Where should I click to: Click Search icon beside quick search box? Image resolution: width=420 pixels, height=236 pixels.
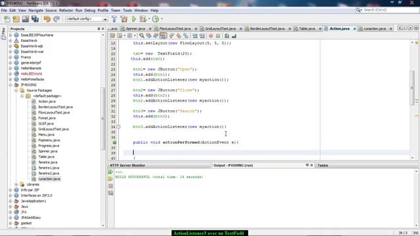(358, 10)
